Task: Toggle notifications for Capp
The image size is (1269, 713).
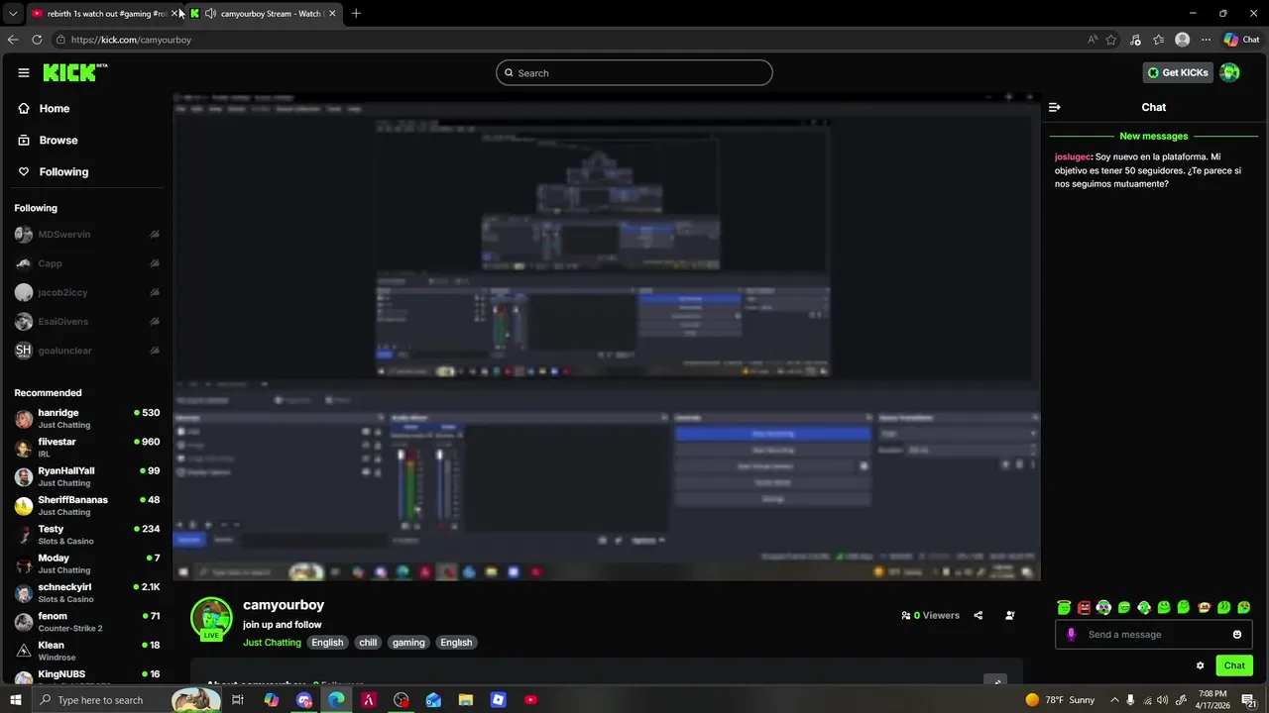Action: pos(155,263)
